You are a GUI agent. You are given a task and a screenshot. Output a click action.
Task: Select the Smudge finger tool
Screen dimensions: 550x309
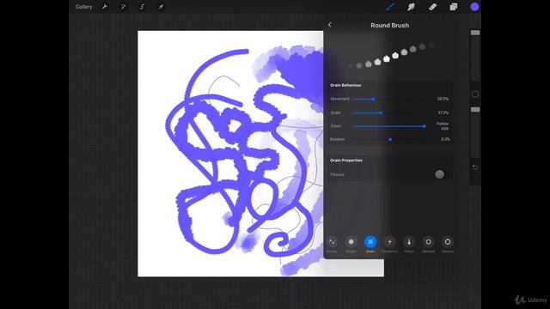coord(411,7)
